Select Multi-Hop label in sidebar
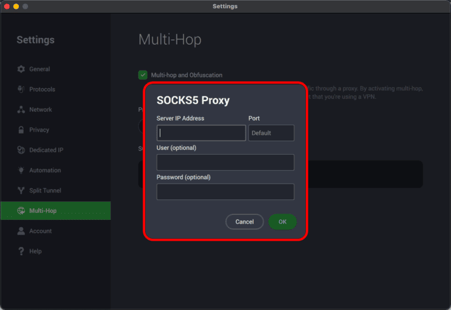The width and height of the screenshot is (451, 310). [x=43, y=211]
